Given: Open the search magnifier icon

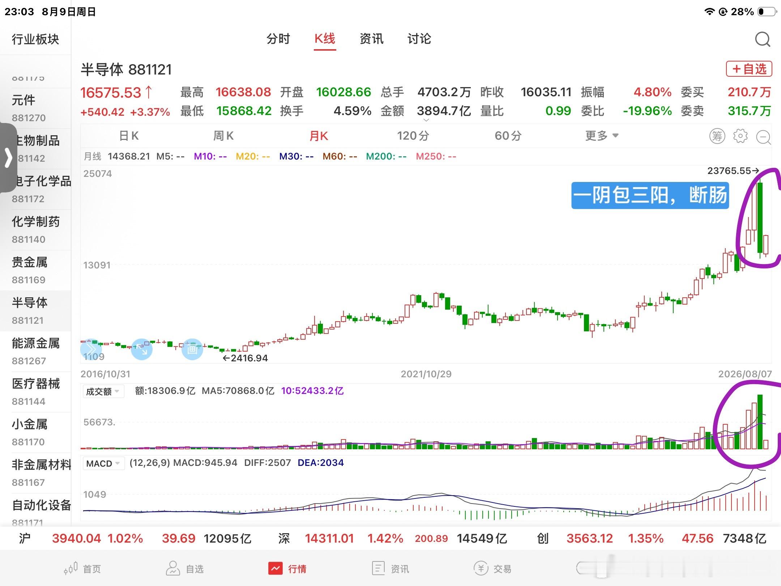Looking at the screenshot, I should click(763, 39).
